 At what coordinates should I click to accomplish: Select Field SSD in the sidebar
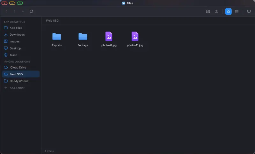coord(21,74)
